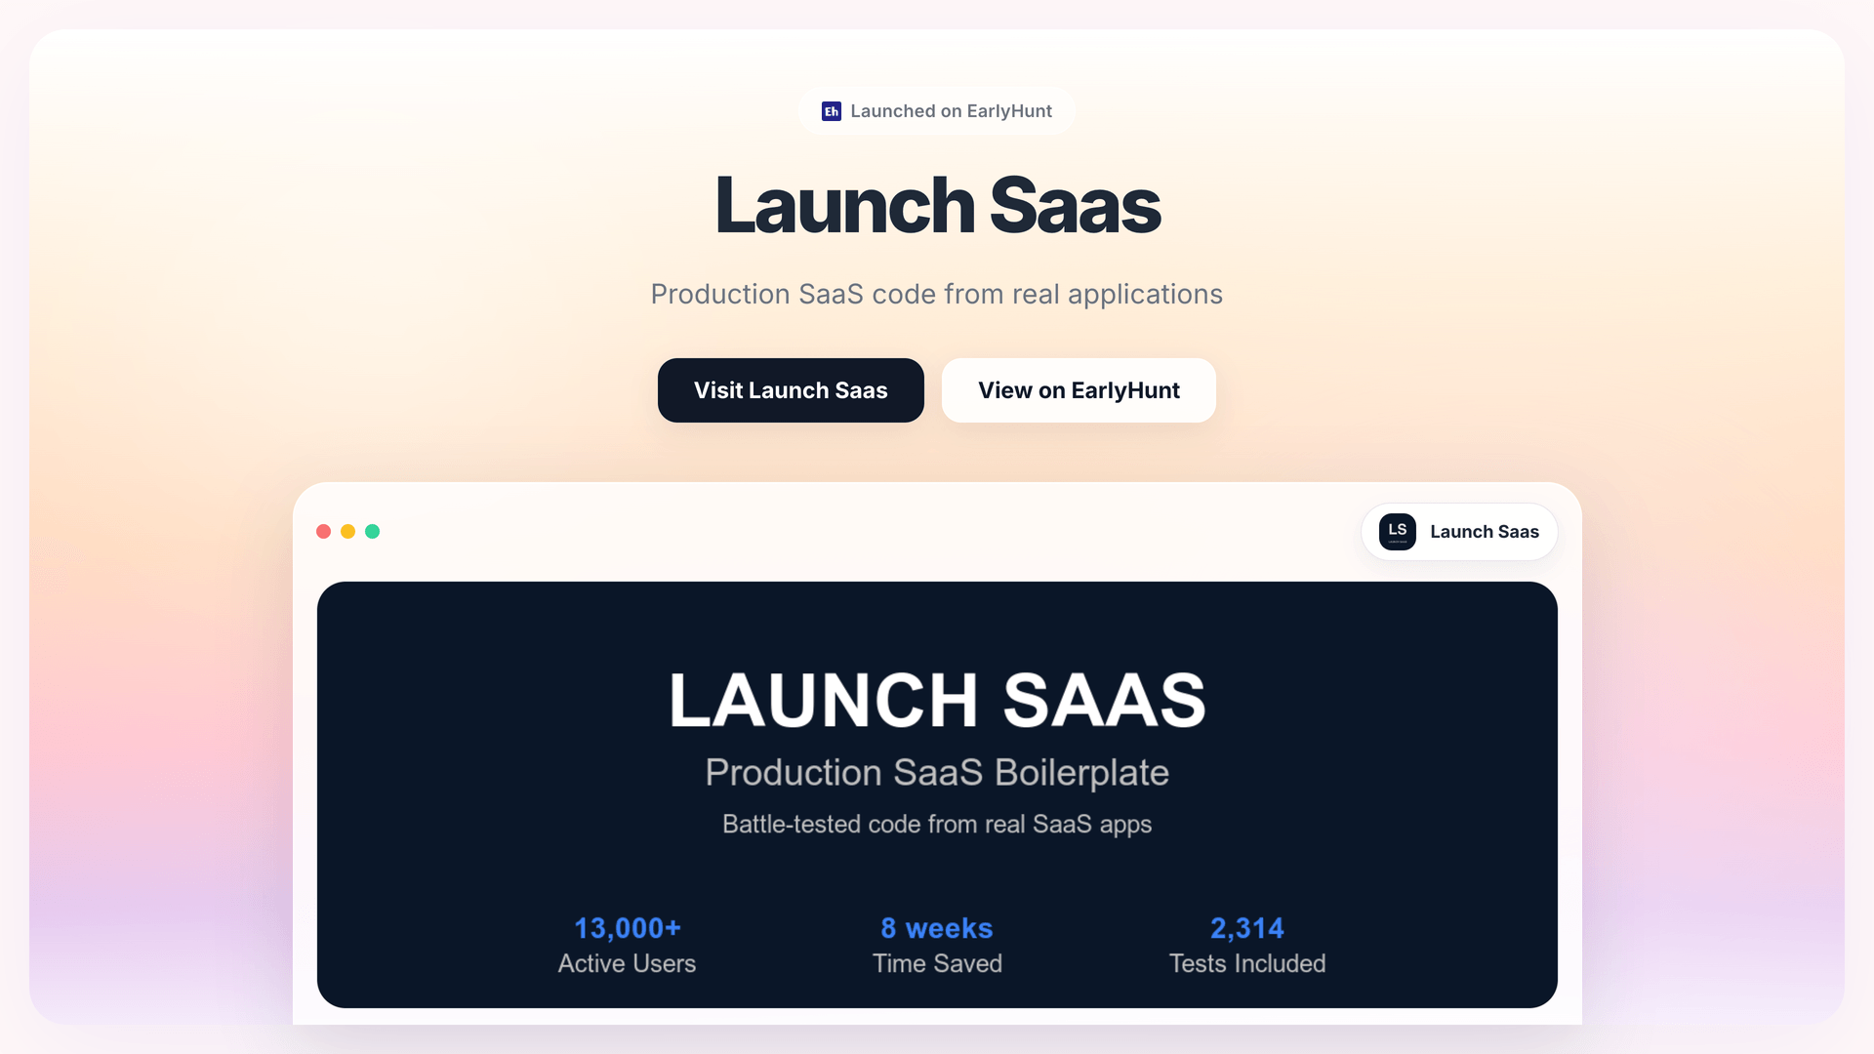Click the LAUNCH SAAS preview title
Screen dimensions: 1874x1054
937,700
